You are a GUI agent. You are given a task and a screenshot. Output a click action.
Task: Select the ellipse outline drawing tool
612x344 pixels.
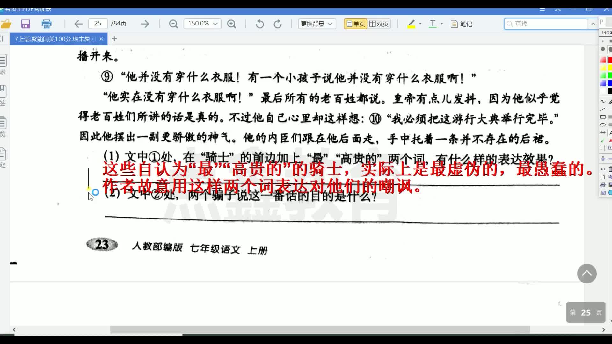(x=603, y=125)
